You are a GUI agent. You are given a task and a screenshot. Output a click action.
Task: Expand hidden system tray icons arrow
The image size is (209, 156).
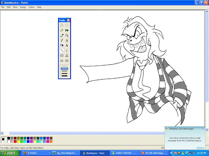172,153
